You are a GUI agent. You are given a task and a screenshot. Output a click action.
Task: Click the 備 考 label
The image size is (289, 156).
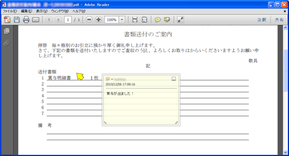click(x=45, y=125)
